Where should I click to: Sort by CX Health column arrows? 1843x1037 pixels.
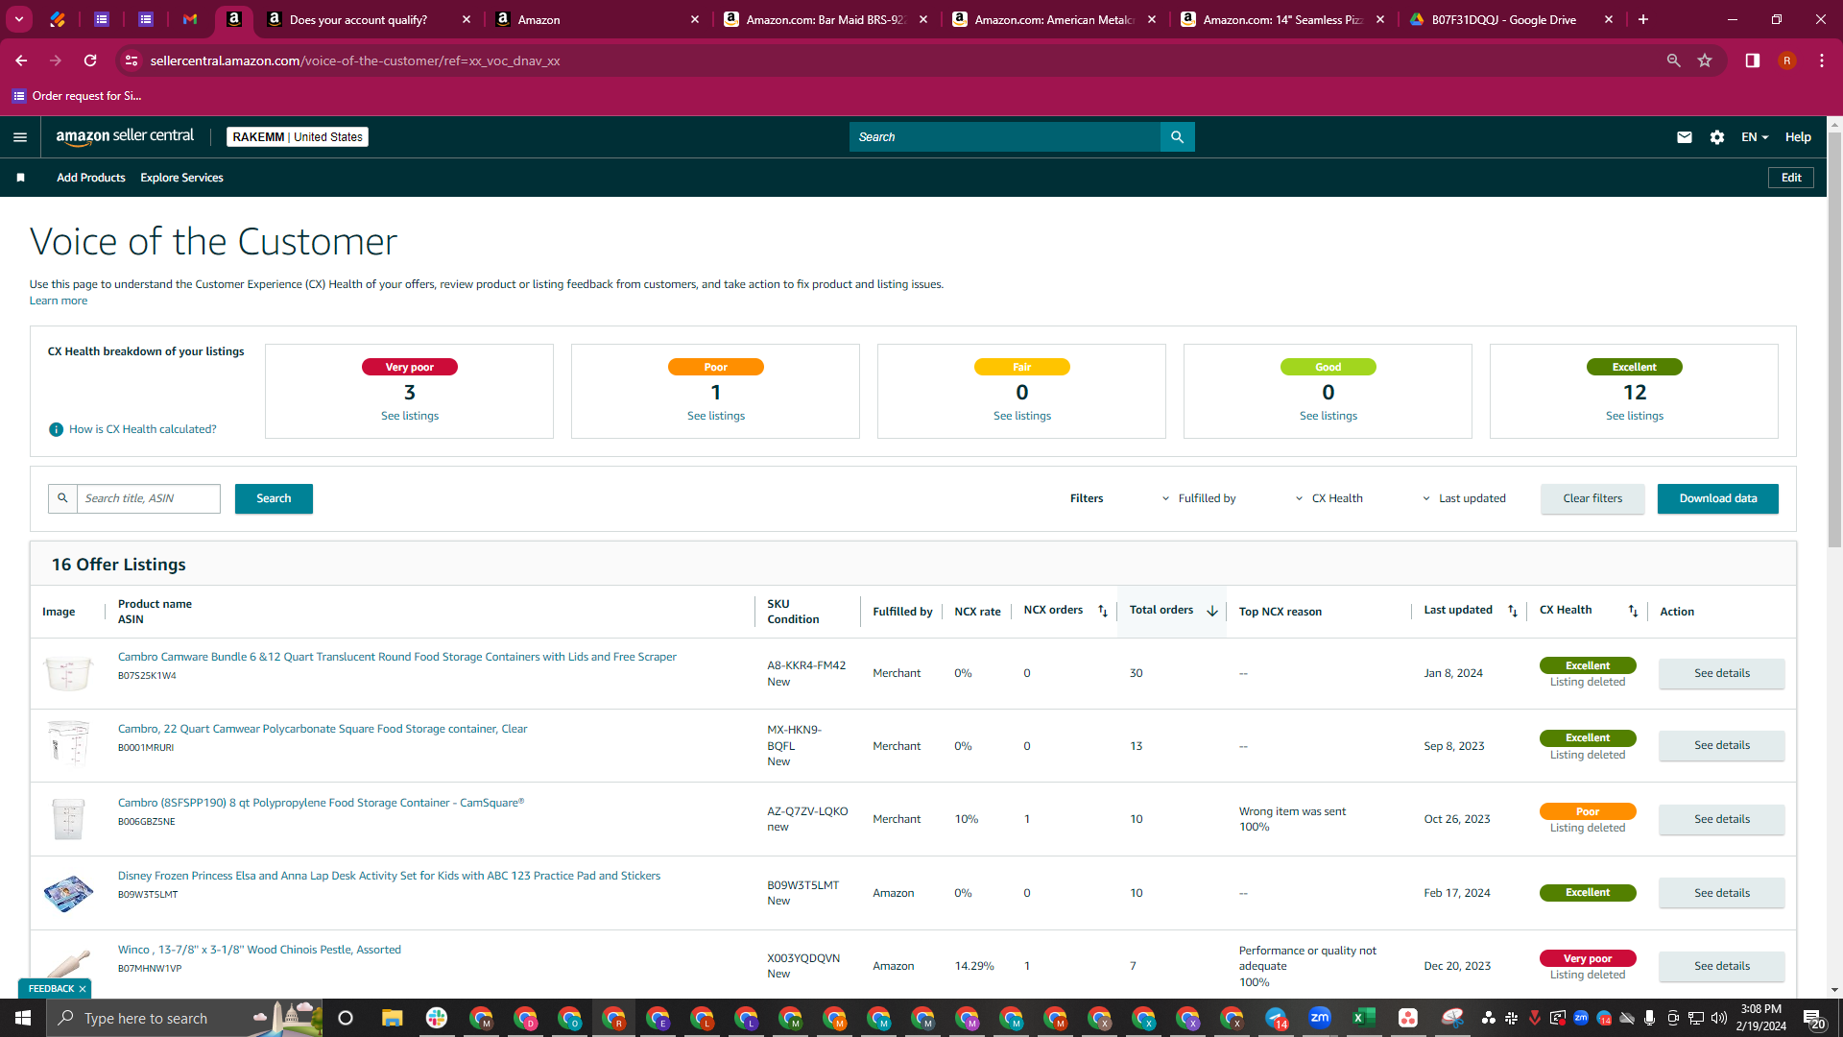(1633, 611)
